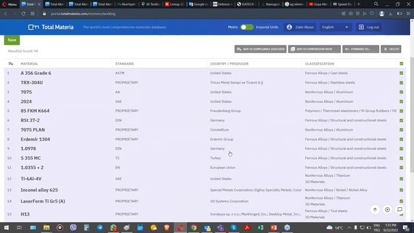This screenshot has height=233, width=414.
Task: Click Add to Comparison View button
Action: [x=314, y=49]
